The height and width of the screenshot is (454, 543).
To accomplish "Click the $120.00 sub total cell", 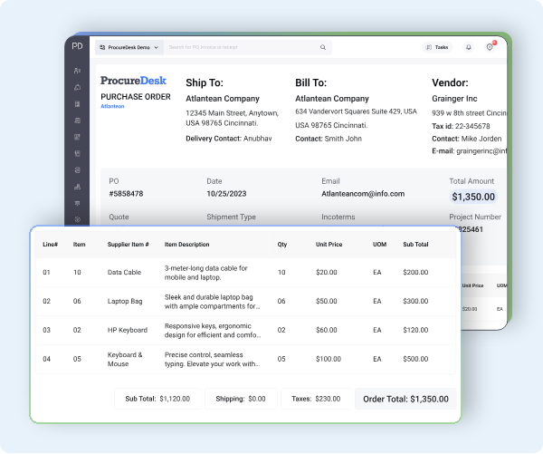I will click(x=415, y=330).
